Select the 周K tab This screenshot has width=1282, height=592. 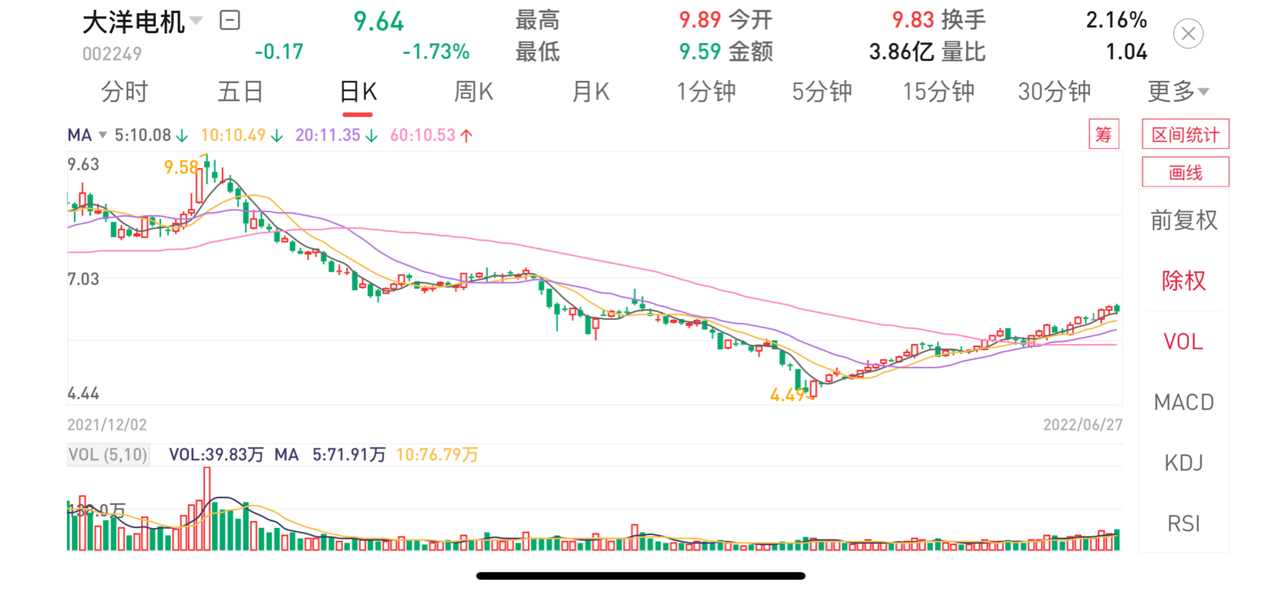[473, 92]
